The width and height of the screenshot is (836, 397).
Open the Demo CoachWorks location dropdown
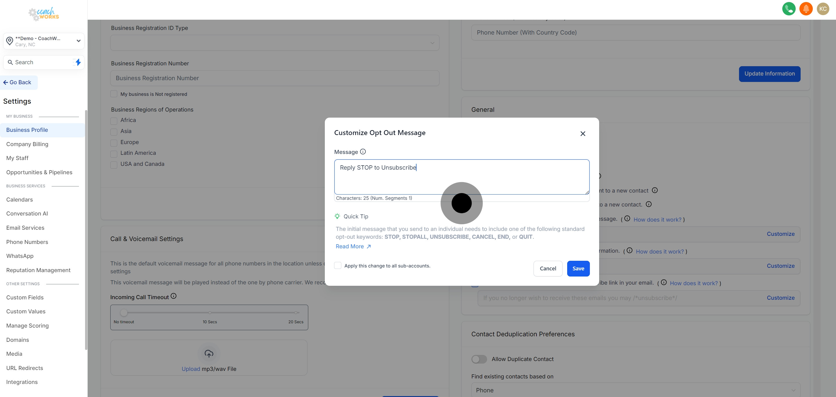pyautogui.click(x=44, y=41)
